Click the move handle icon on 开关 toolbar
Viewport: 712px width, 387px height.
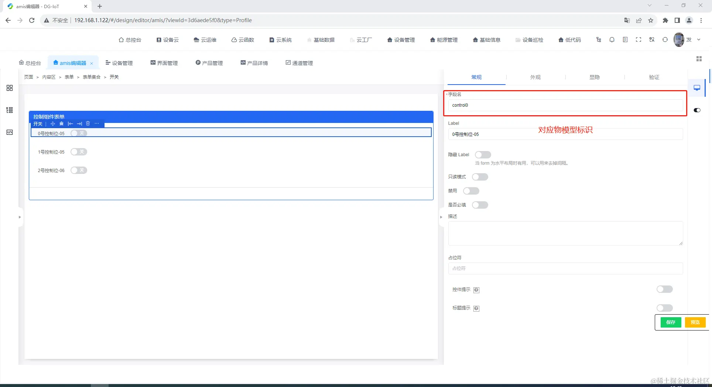[x=53, y=124]
